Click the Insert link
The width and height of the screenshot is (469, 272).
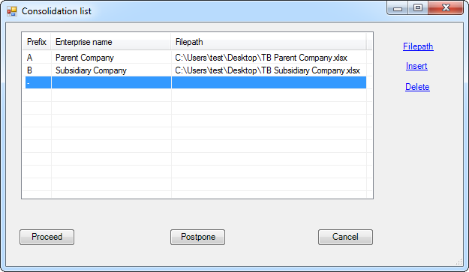pyautogui.click(x=416, y=66)
